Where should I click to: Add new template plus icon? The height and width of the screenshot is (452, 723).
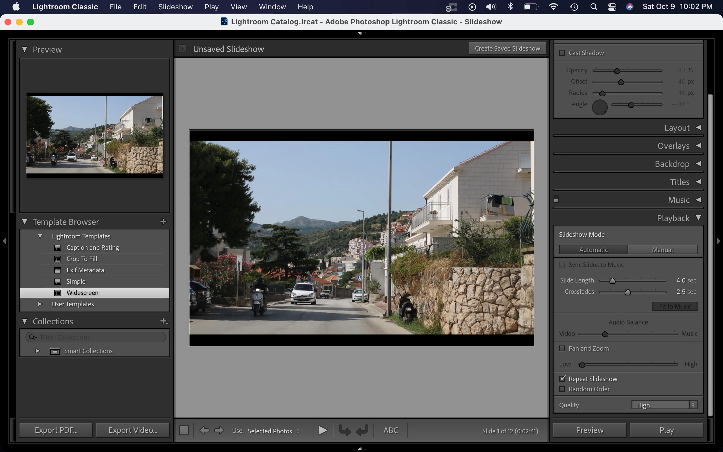pos(163,221)
